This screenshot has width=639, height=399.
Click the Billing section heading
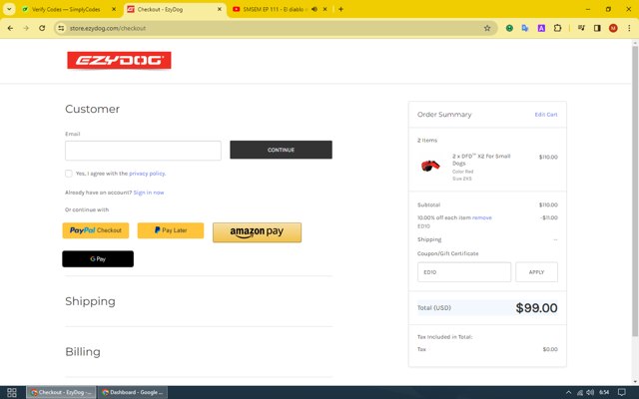(x=83, y=352)
